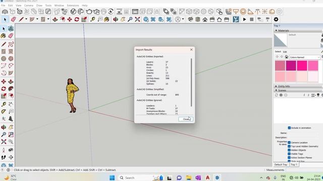Pick the Offset tool in left toolbar
Screen dimensions: 323x181
(11, 88)
